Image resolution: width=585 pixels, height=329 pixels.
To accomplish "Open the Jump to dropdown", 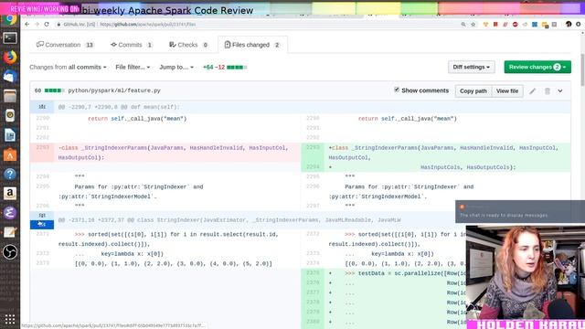I will click(176, 67).
